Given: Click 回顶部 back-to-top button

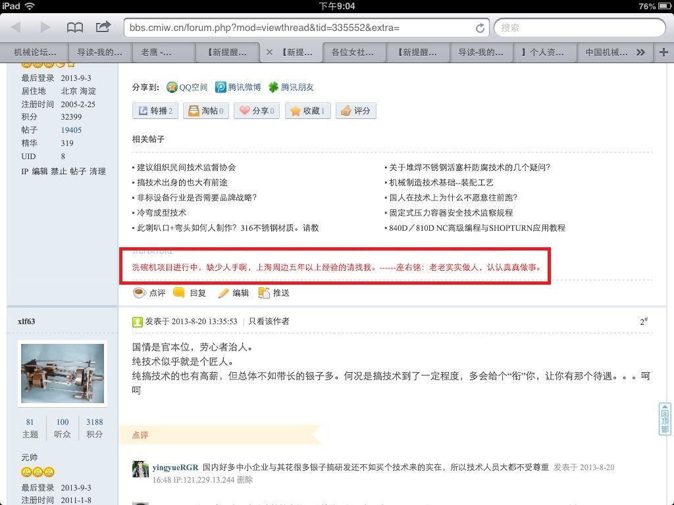Looking at the screenshot, I should point(665,419).
